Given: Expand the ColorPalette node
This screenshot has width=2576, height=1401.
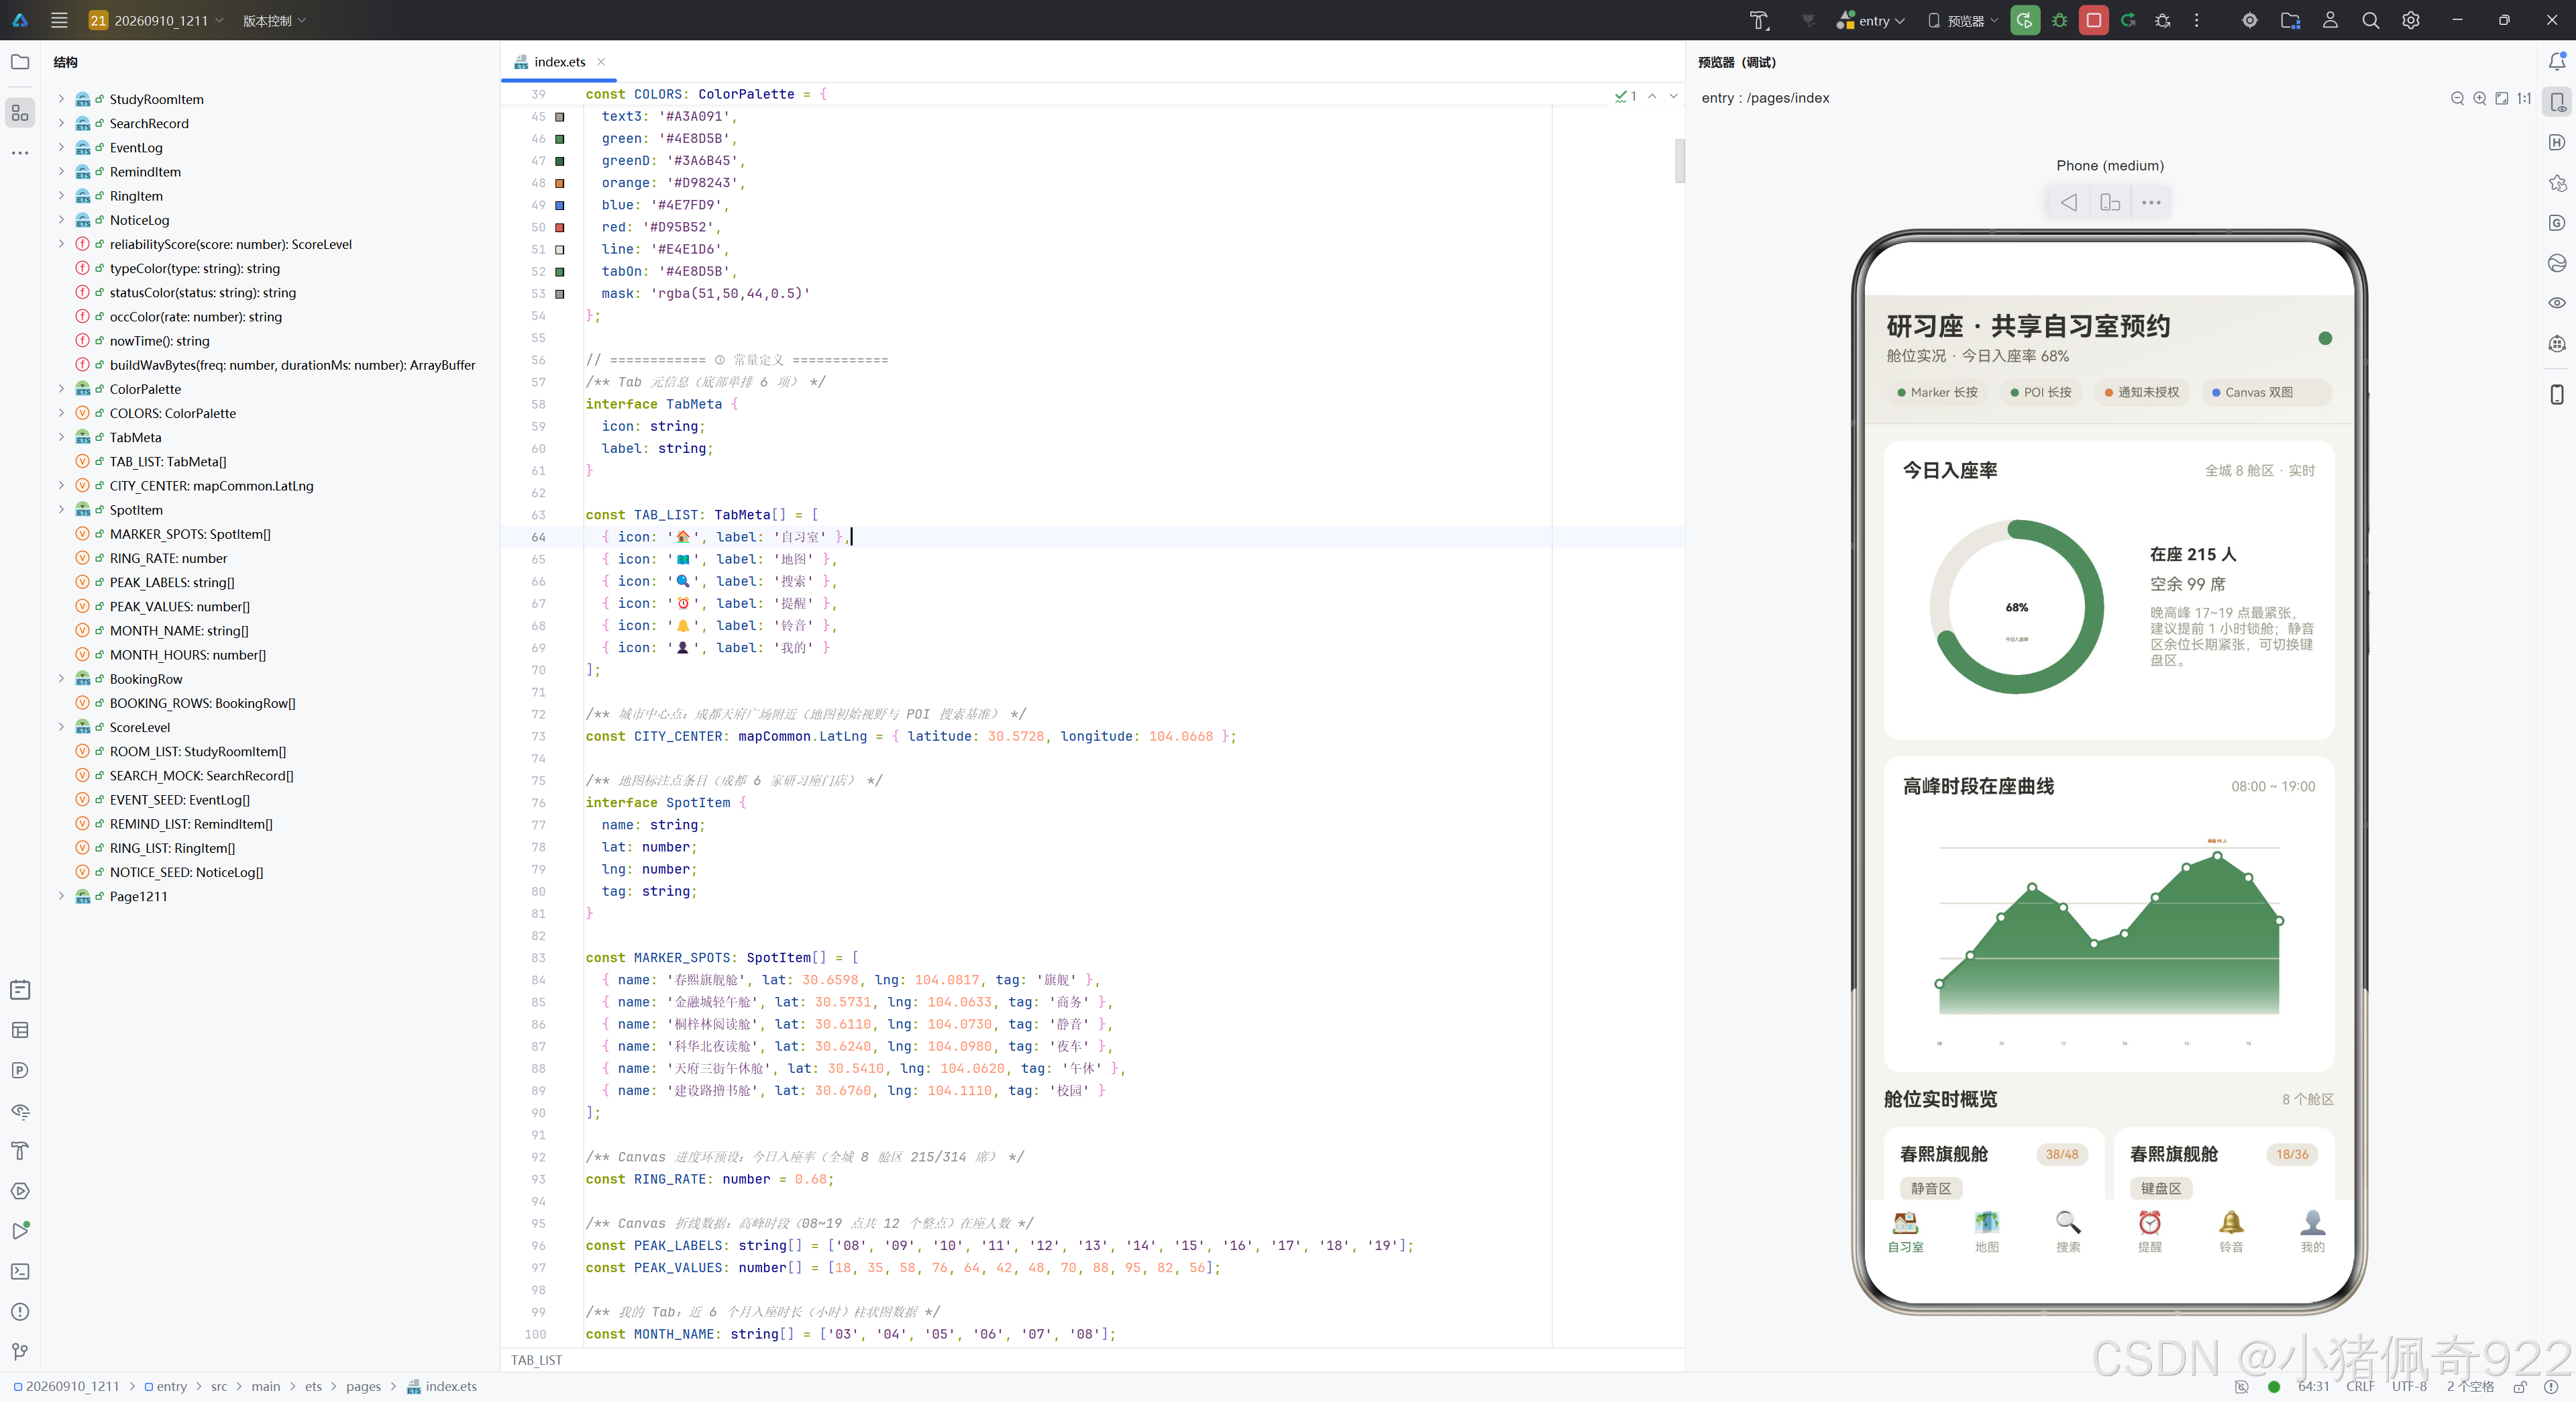Looking at the screenshot, I should pyautogui.click(x=61, y=389).
